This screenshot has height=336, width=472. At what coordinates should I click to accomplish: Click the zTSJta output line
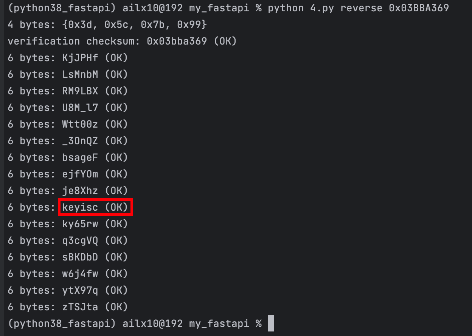tap(68, 307)
